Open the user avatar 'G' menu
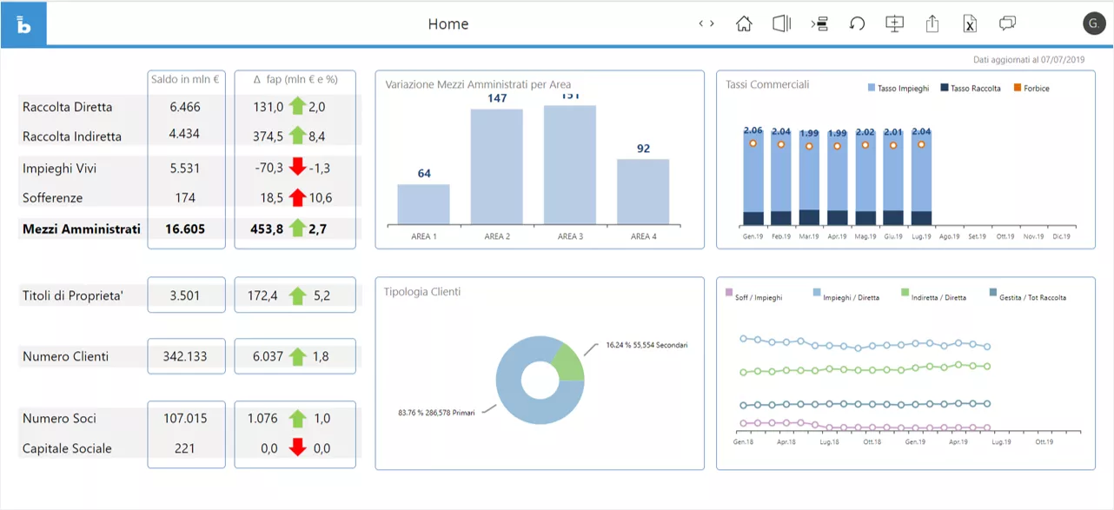 (x=1094, y=23)
